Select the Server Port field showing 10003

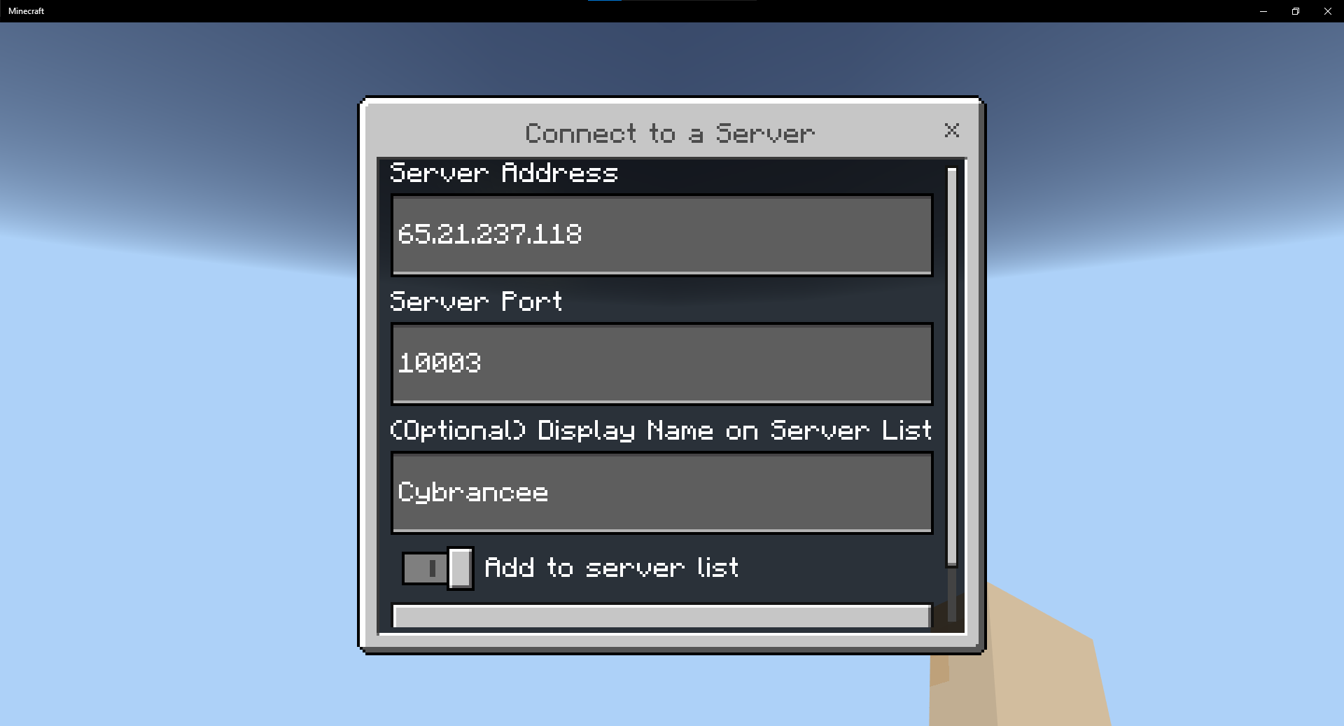click(661, 363)
